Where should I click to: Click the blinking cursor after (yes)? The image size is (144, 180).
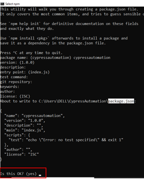[x=40, y=175]
